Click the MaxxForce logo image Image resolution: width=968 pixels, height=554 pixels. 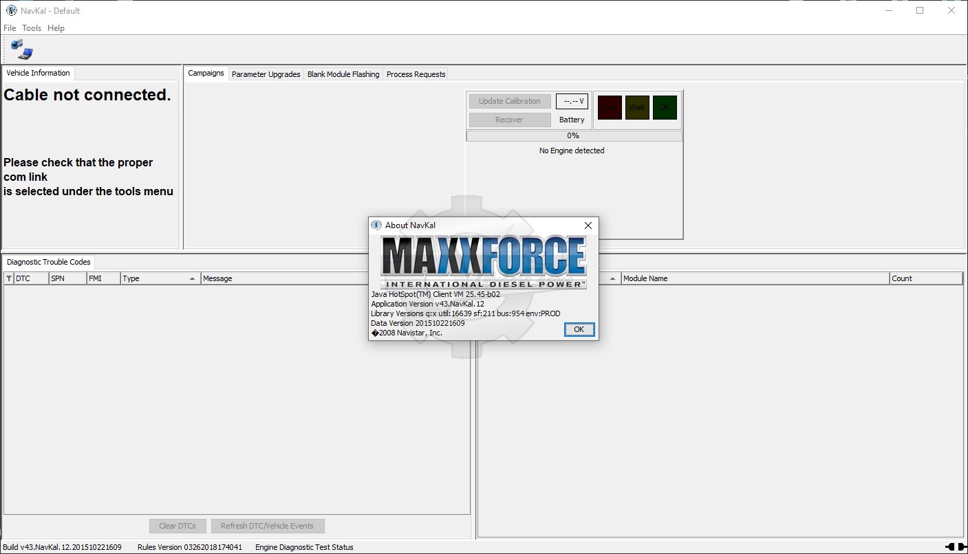pyautogui.click(x=483, y=262)
